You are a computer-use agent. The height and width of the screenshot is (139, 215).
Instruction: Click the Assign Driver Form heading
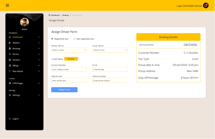(64, 32)
